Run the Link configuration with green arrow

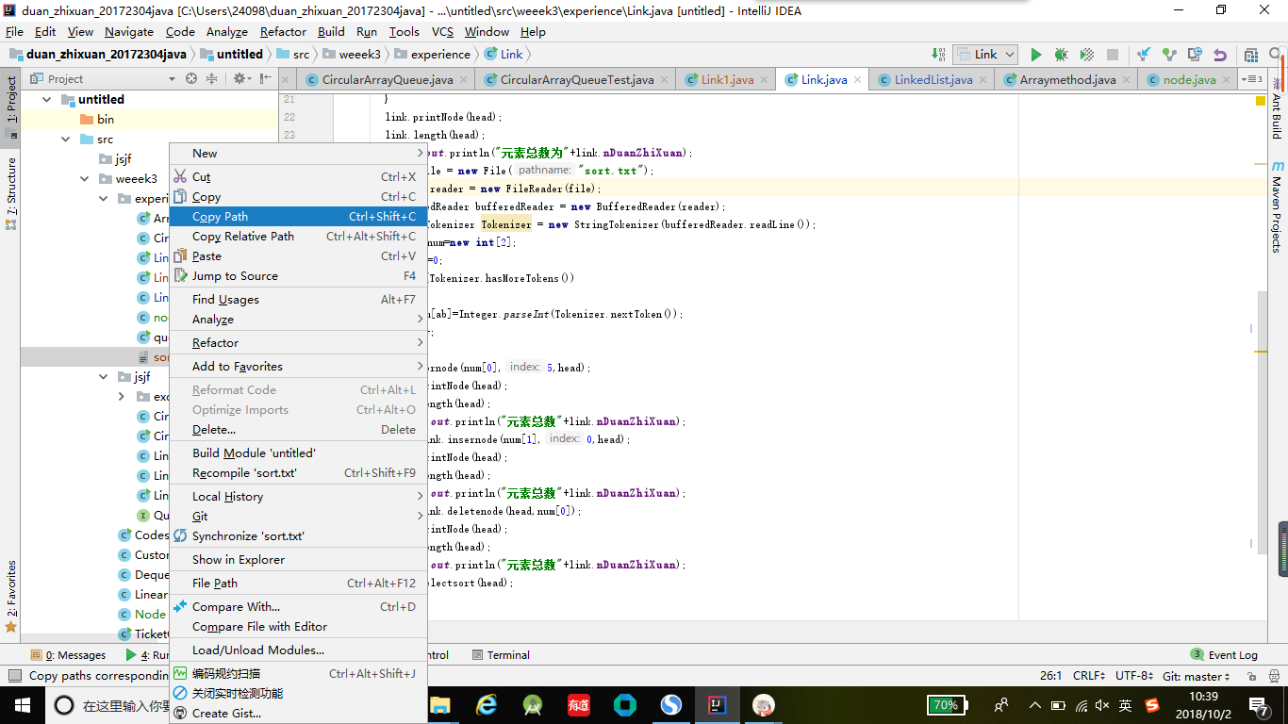(1036, 55)
